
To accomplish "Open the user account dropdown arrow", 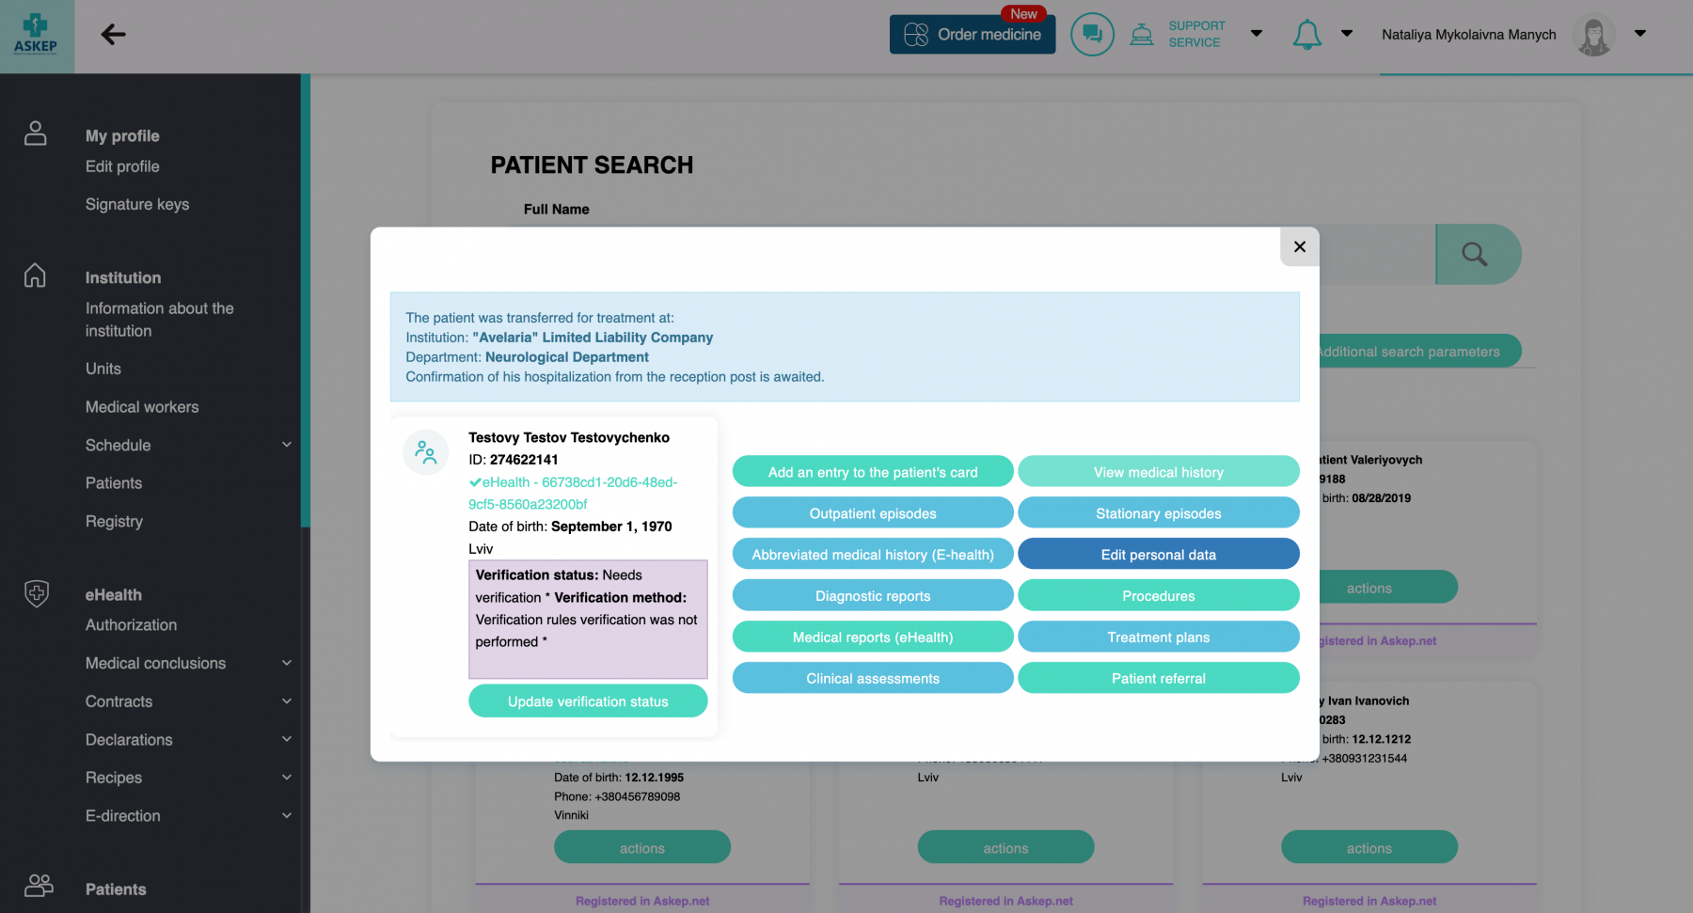I will 1640,34.
